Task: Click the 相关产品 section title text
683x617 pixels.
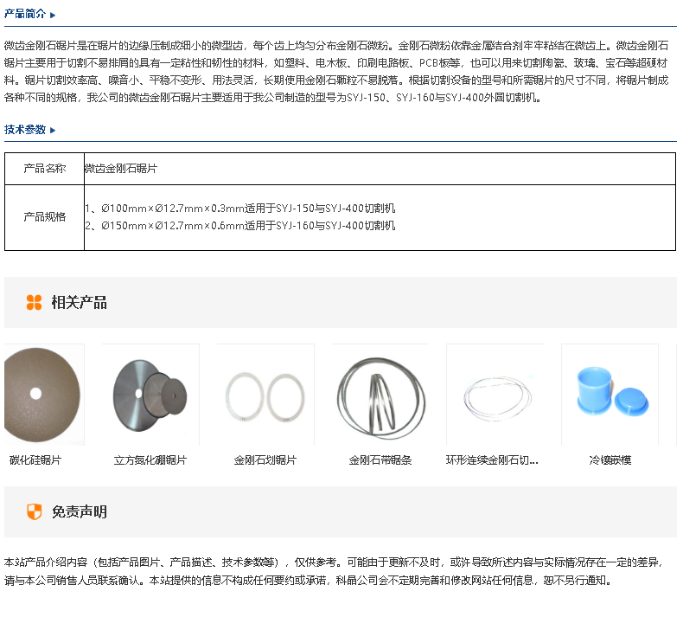Action: (x=79, y=302)
